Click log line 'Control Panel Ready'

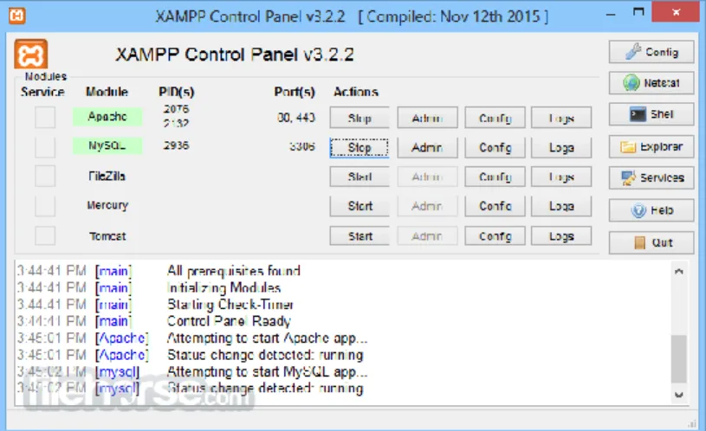click(x=229, y=321)
